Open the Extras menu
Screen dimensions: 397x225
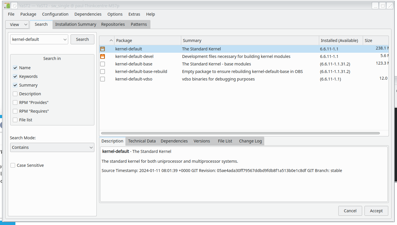click(134, 14)
